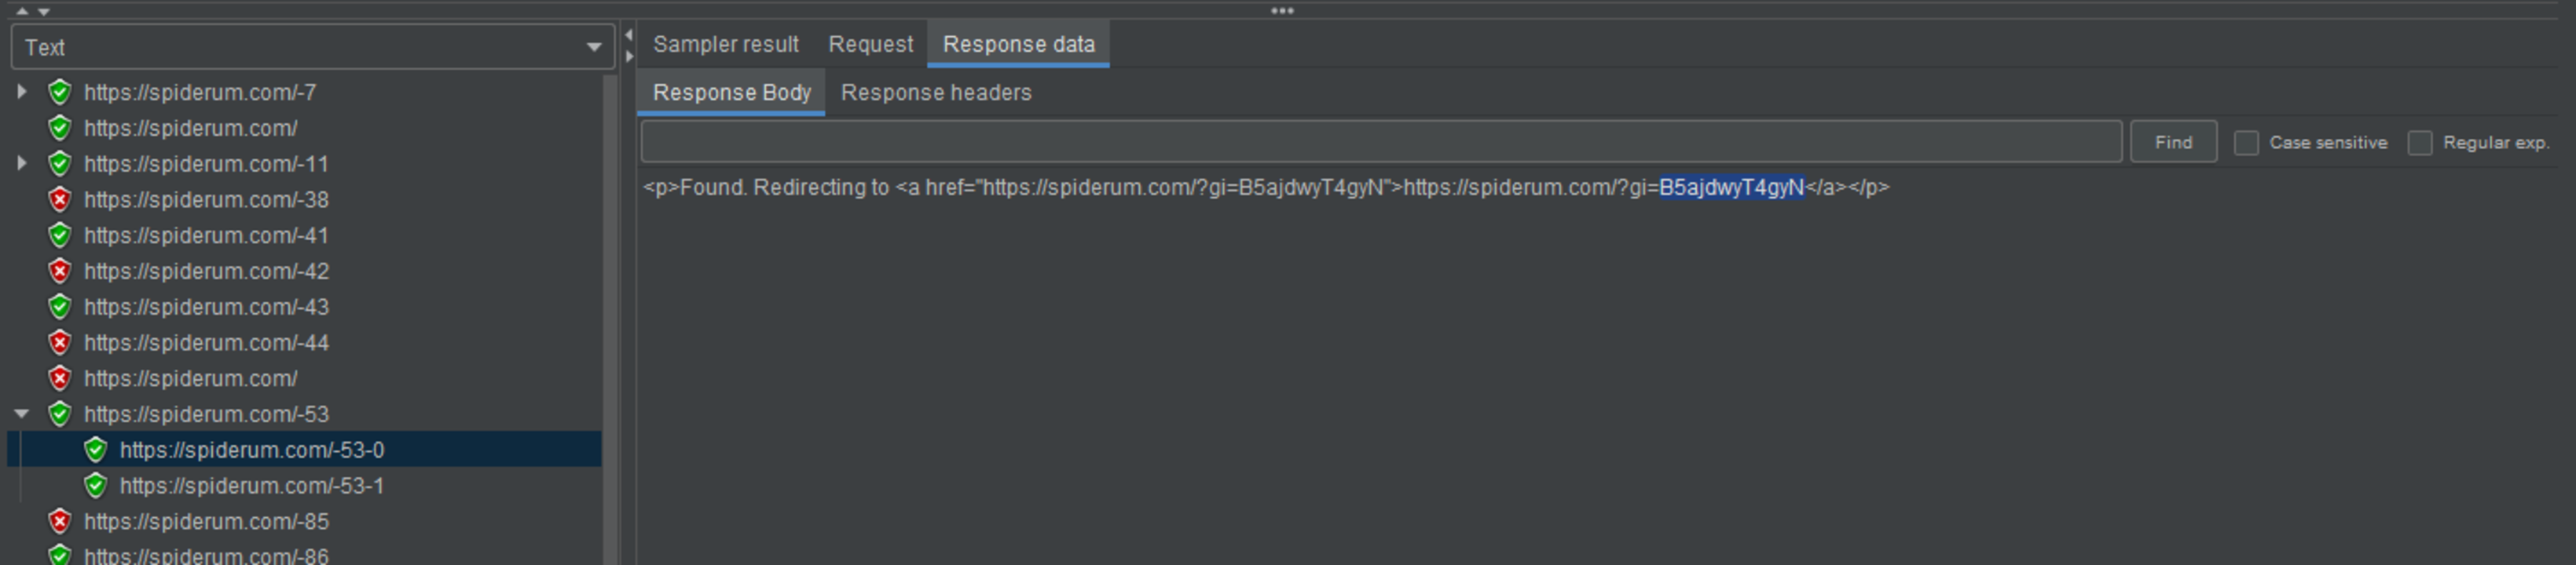Click green success shield beside spiderum.com/-7
Viewport: 2576px width, 565px height.
pyautogui.click(x=60, y=92)
